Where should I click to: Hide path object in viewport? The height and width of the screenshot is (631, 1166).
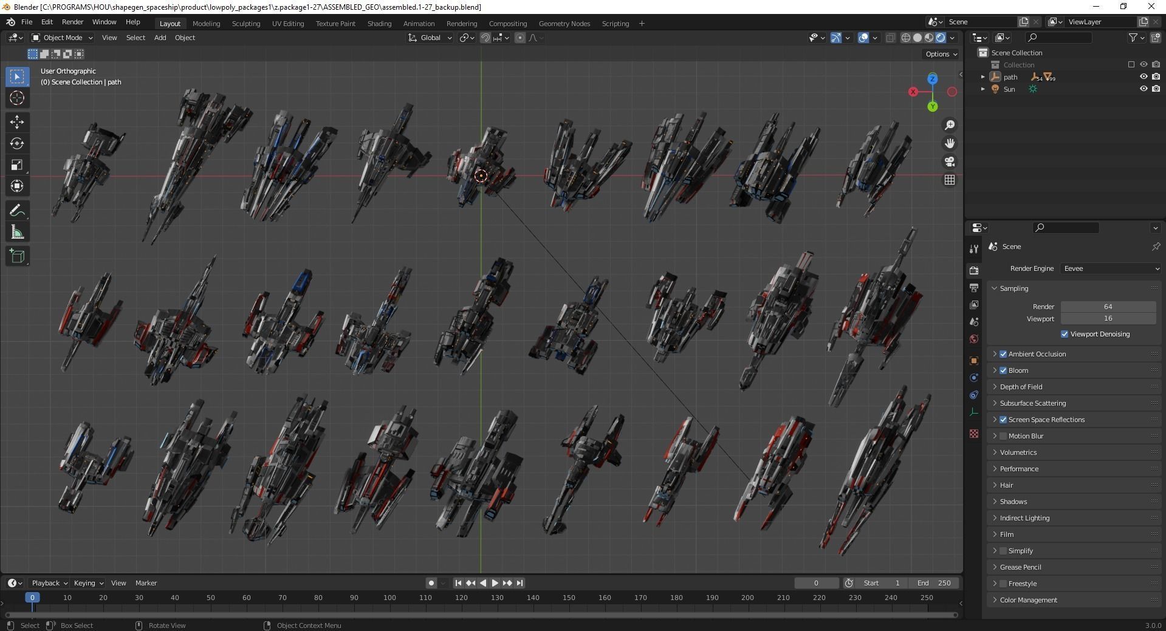pyautogui.click(x=1143, y=77)
